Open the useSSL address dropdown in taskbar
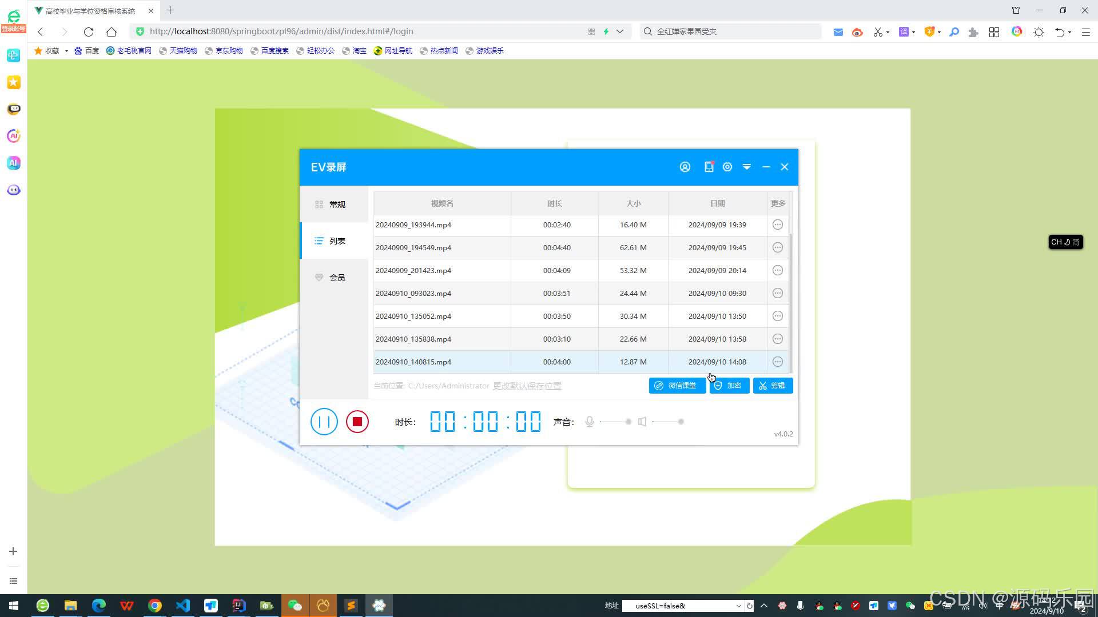The image size is (1098, 617). click(738, 606)
